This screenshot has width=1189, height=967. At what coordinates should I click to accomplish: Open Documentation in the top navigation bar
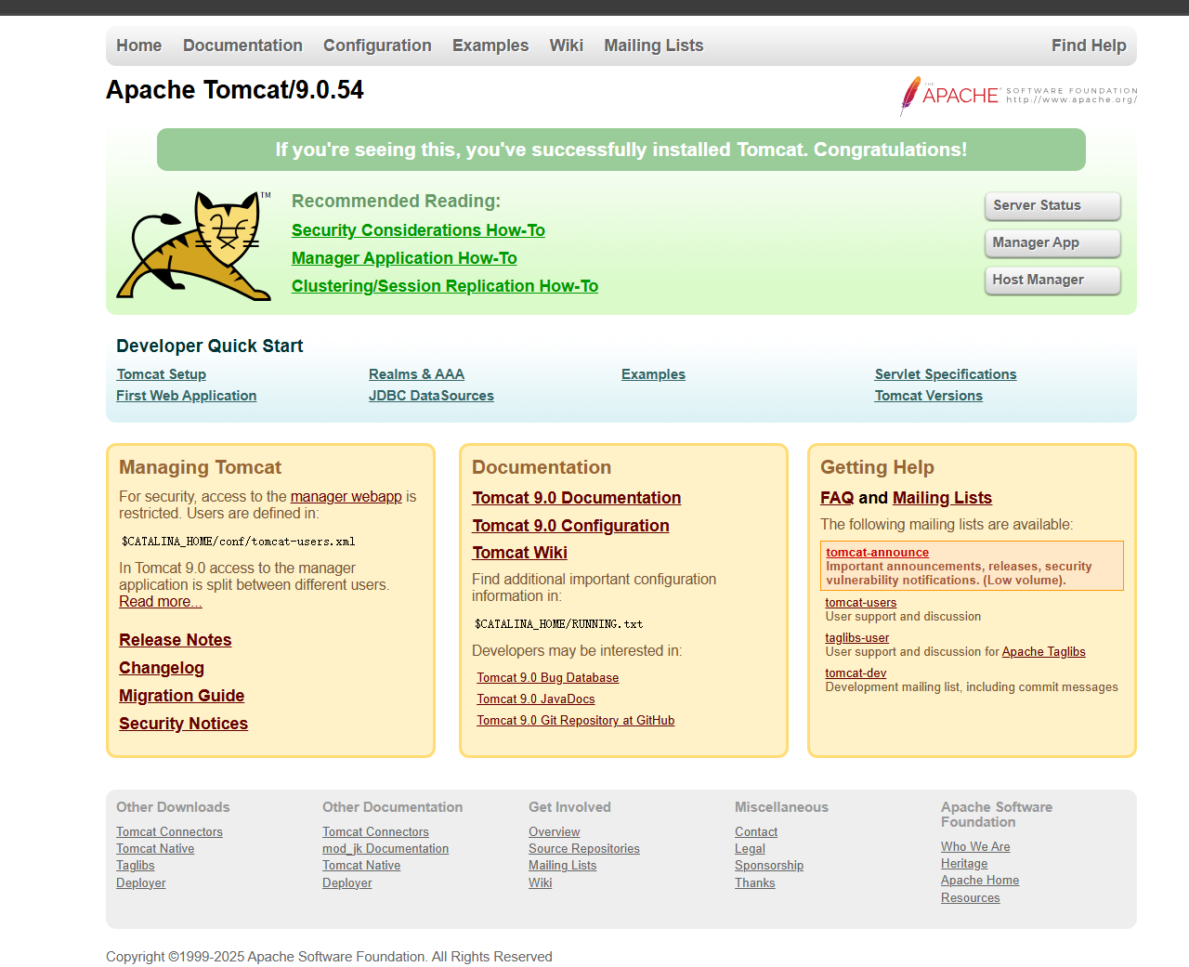242,46
